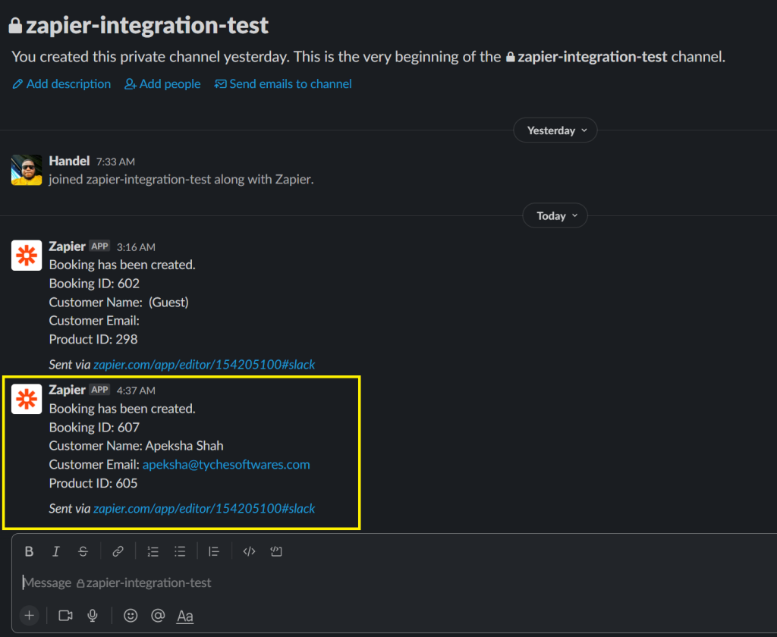Screen dimensions: 777x637
Task: Open the Today date dropdown
Action: click(555, 216)
